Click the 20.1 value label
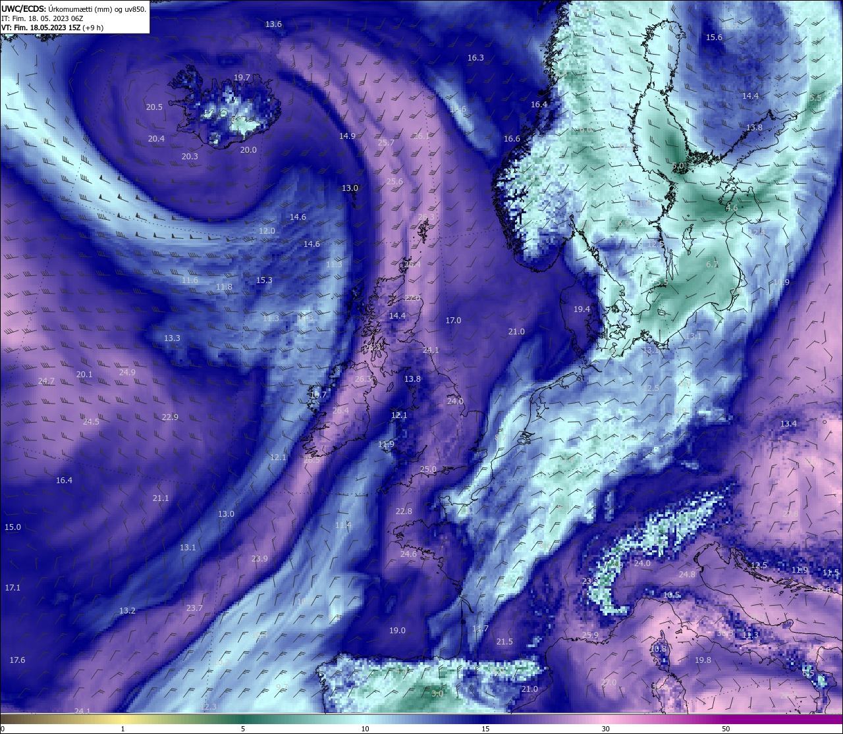Screen dimensions: 843x734 point(84,375)
